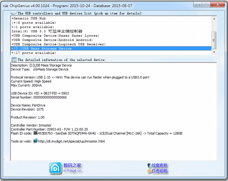The width and height of the screenshot is (228, 181).
Task: Select the 6 ports available row
Action: (111, 23)
